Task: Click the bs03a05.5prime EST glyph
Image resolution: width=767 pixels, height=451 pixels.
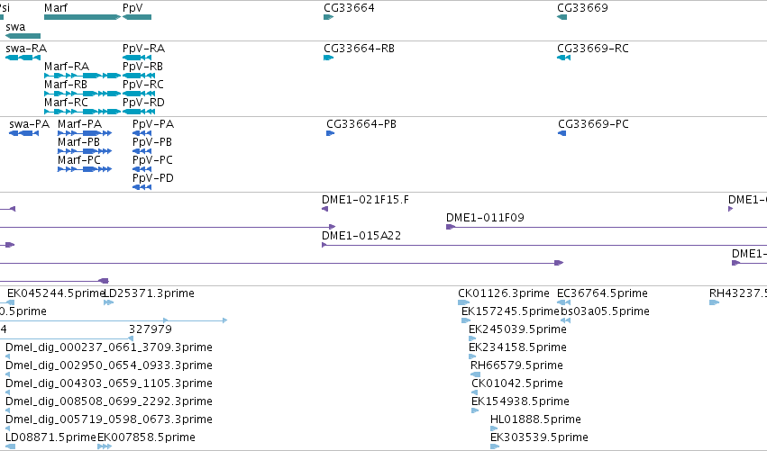Action: [x=565, y=320]
